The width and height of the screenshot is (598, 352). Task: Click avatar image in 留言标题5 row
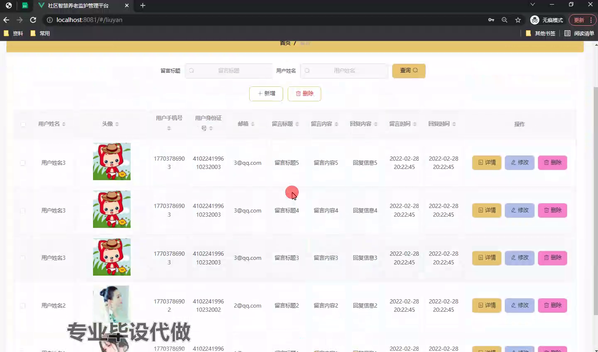click(x=112, y=161)
